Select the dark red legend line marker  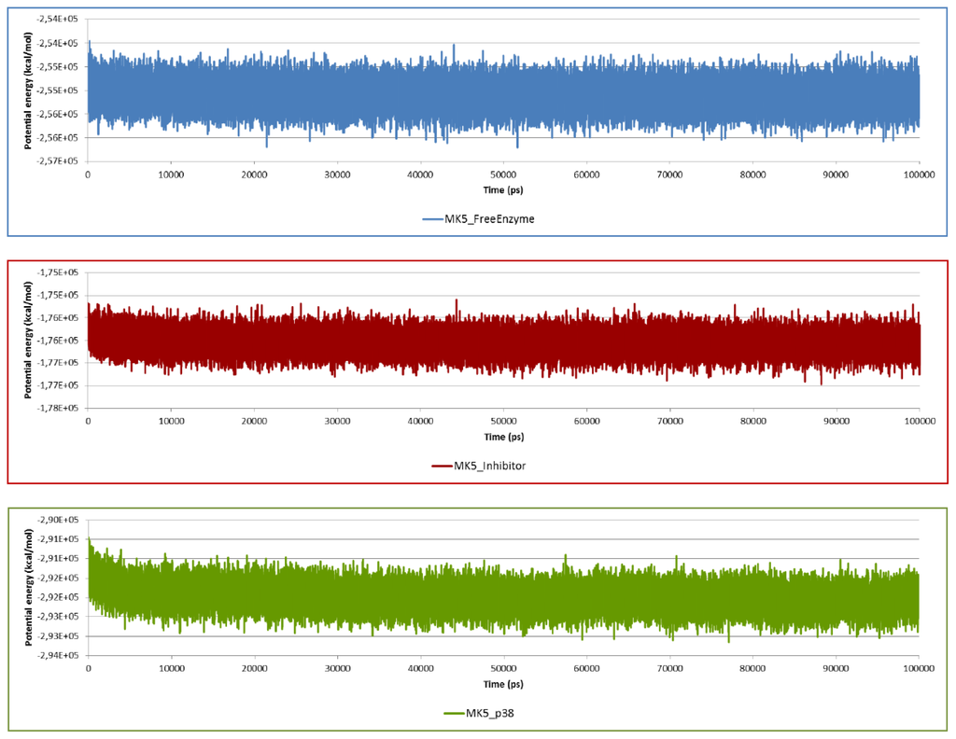(441, 466)
